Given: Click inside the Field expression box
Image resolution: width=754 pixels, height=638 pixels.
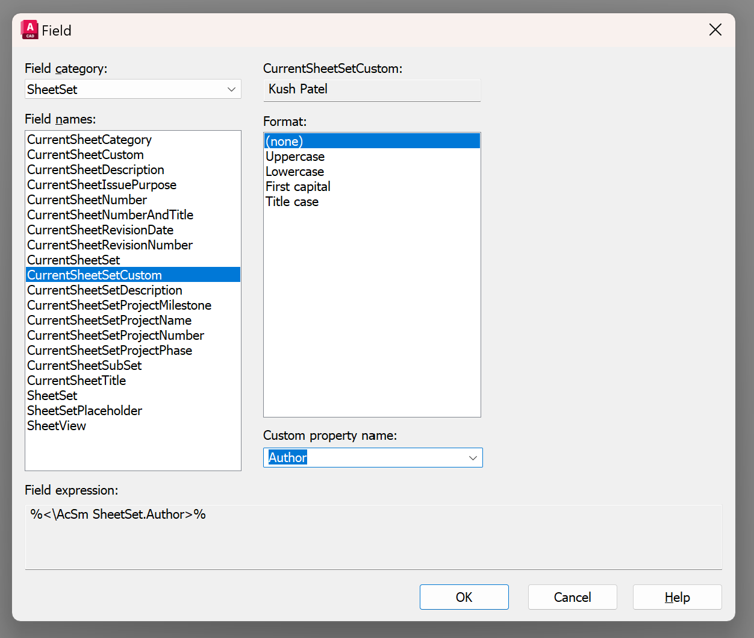Looking at the screenshot, I should point(373,536).
